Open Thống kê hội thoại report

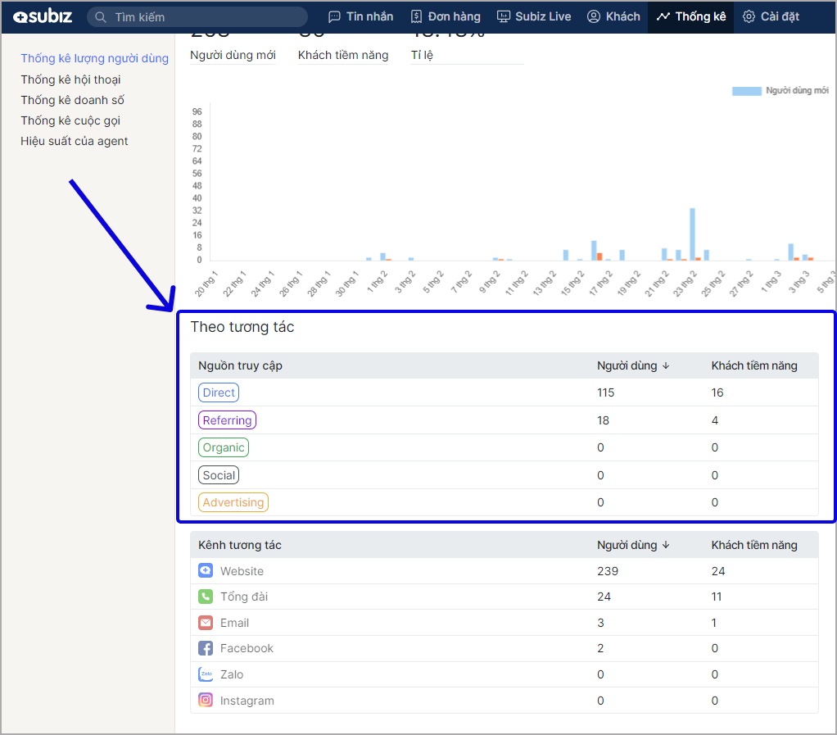click(70, 79)
